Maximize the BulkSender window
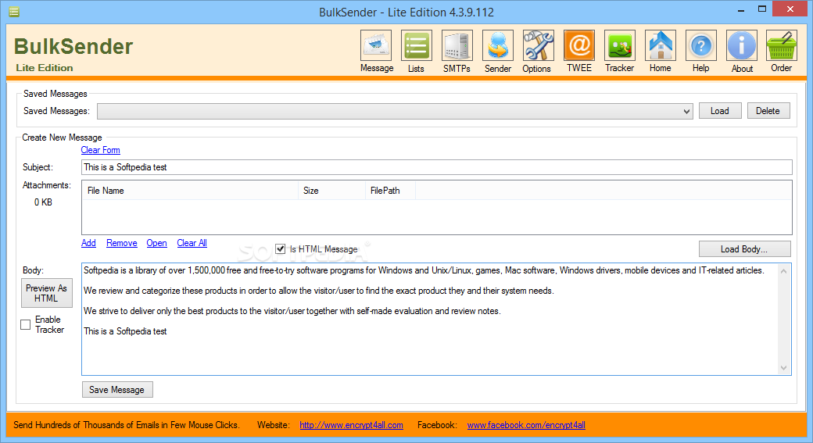 coord(762,9)
